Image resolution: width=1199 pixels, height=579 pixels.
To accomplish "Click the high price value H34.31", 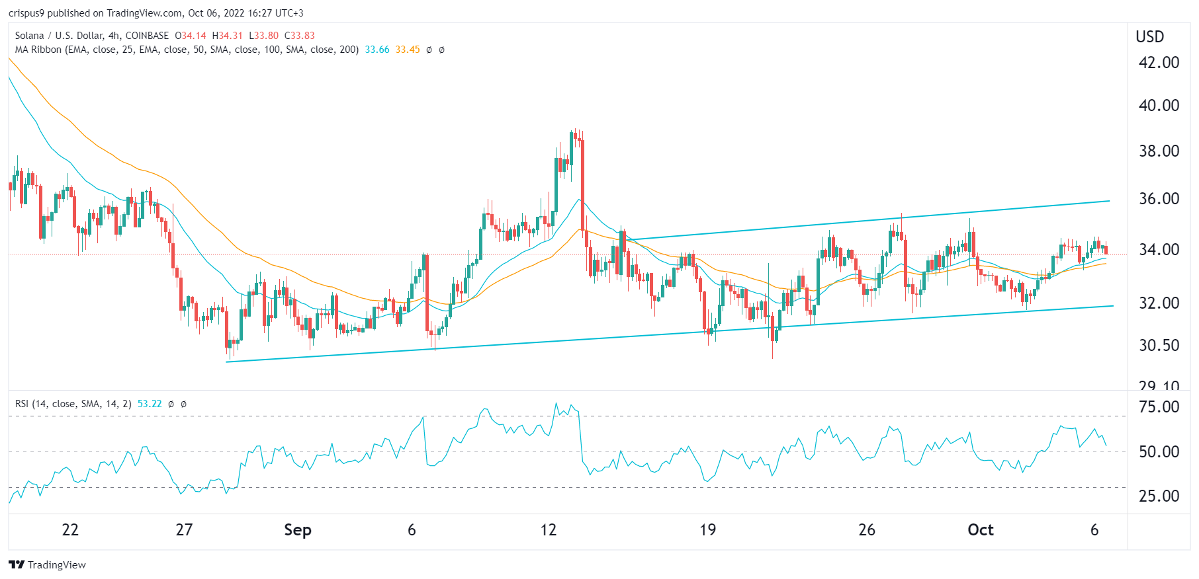I will [x=228, y=36].
